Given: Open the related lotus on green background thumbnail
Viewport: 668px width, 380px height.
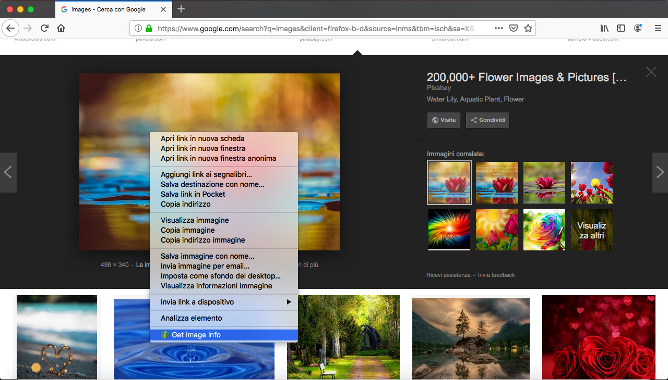Looking at the screenshot, I should (544, 183).
